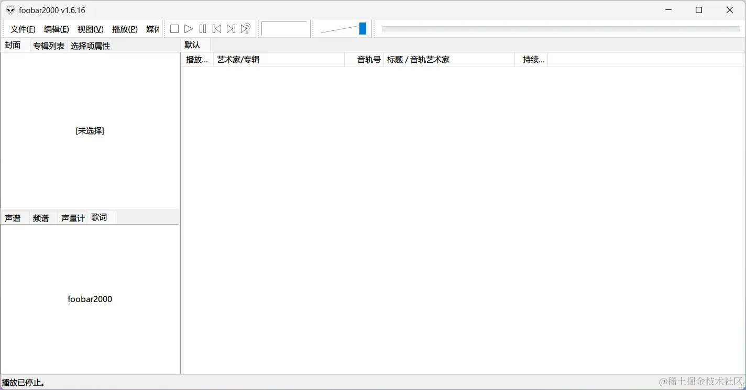The image size is (746, 390).
Task: Select the 默认 playlist tab
Action: click(193, 44)
